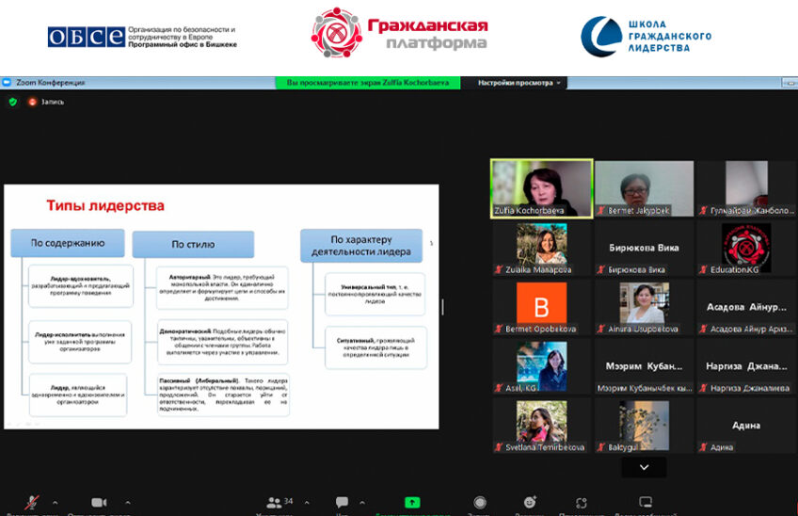The width and height of the screenshot is (798, 516).
Task: Click the EducationKG participant tile
Action: (x=745, y=249)
